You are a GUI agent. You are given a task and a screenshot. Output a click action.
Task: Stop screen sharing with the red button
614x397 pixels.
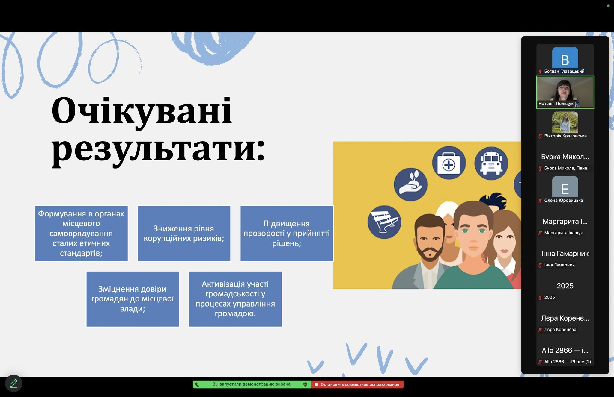coord(357,384)
